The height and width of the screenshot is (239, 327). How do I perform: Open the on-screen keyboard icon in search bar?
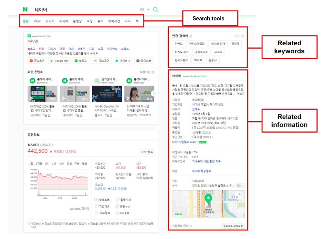[142, 9]
